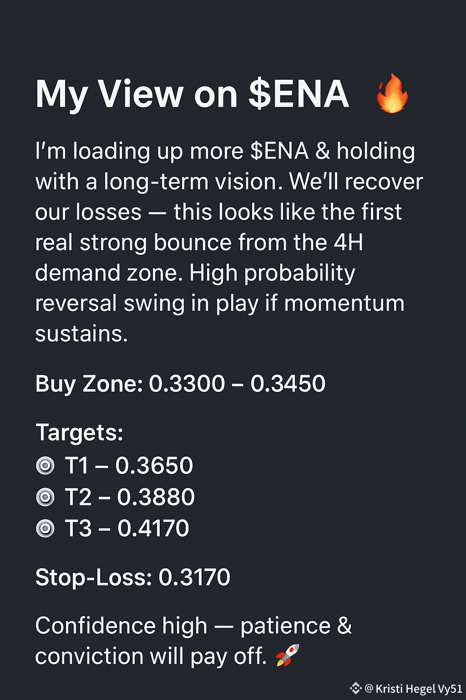The width and height of the screenshot is (466, 700).
Task: Click the fire emoji beside the title
Action: tap(392, 93)
